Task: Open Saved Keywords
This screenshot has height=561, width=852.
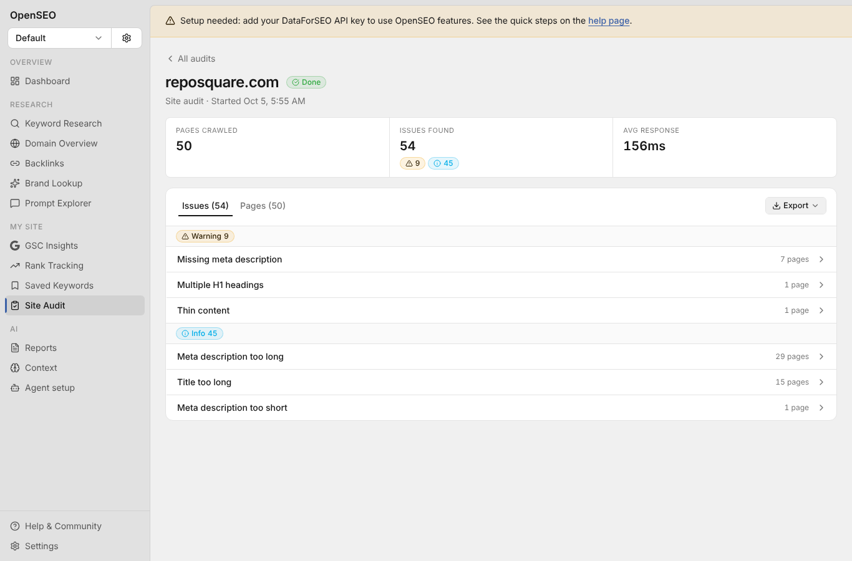Action: (75, 285)
